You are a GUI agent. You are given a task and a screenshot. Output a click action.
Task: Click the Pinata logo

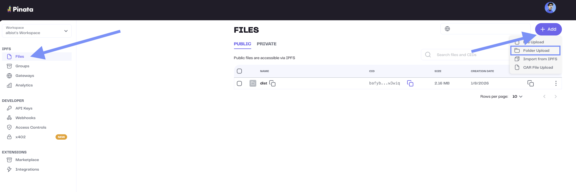tap(20, 9)
